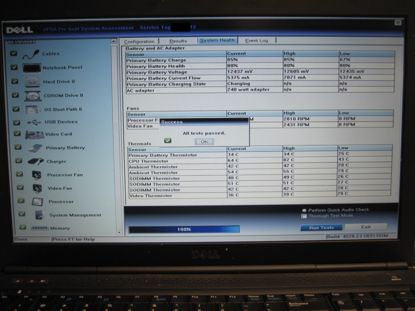Select the Cables device icon
This screenshot has width=415, height=311.
[x=31, y=54]
